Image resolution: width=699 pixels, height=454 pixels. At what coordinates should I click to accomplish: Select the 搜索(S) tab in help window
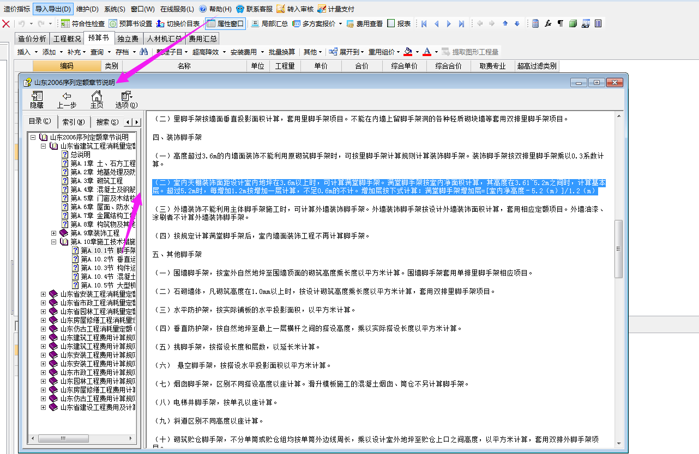coord(106,122)
